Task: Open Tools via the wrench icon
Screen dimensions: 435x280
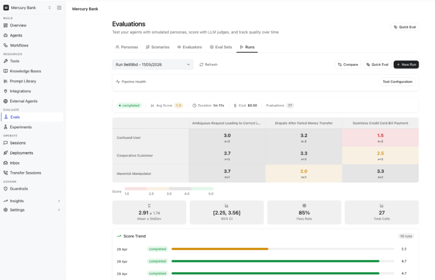Action: pos(6,61)
